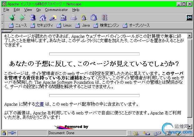The image size is (194, 137).
Task: Open the 検索エンジン bookmark folder
Action: [x=106, y=25]
